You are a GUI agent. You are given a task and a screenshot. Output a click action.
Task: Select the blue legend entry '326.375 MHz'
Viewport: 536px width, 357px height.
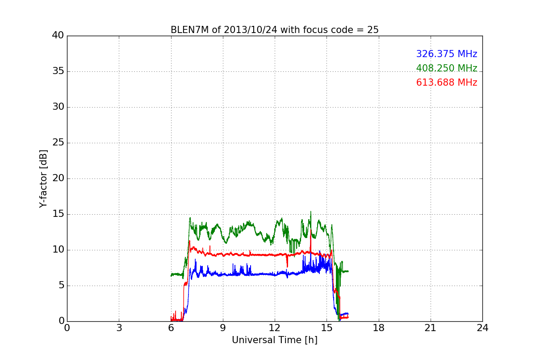tap(447, 54)
